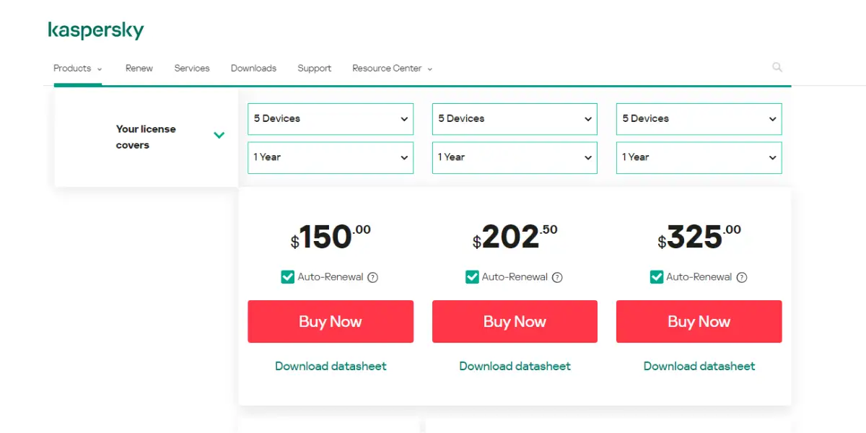The height and width of the screenshot is (433, 866).
Task: Click the $202.50 price text
Action: [515, 237]
